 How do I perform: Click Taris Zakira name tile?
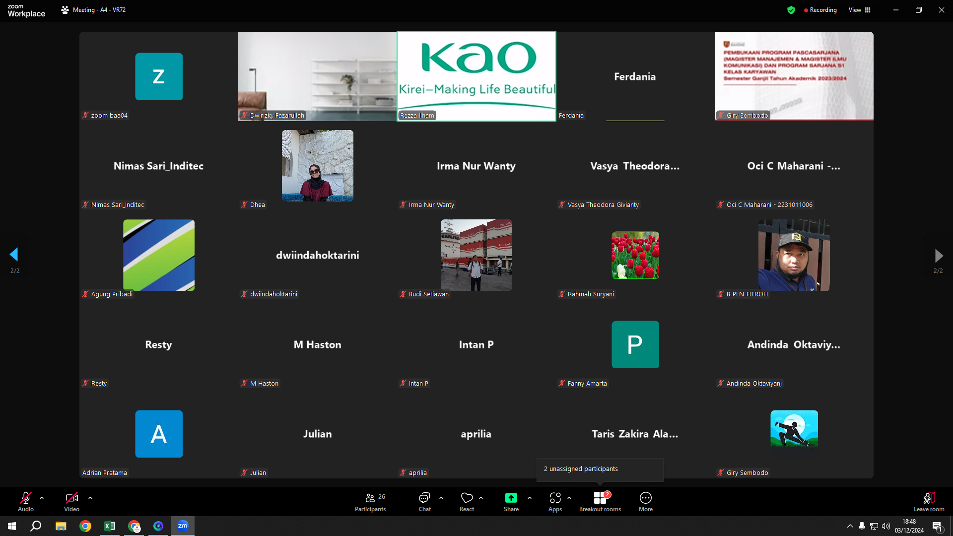point(635,434)
